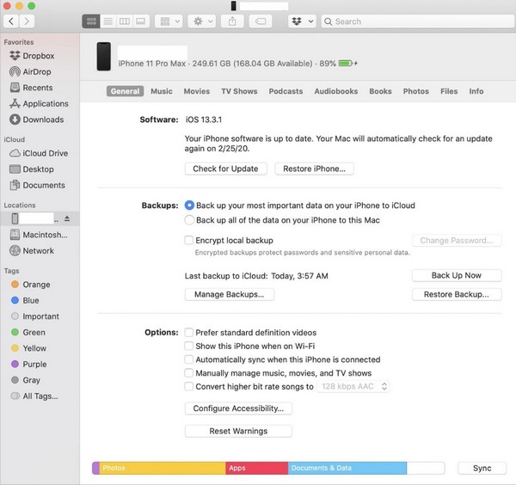Click Check for Update button
Image resolution: width=516 pixels, height=485 pixels.
coord(225,169)
